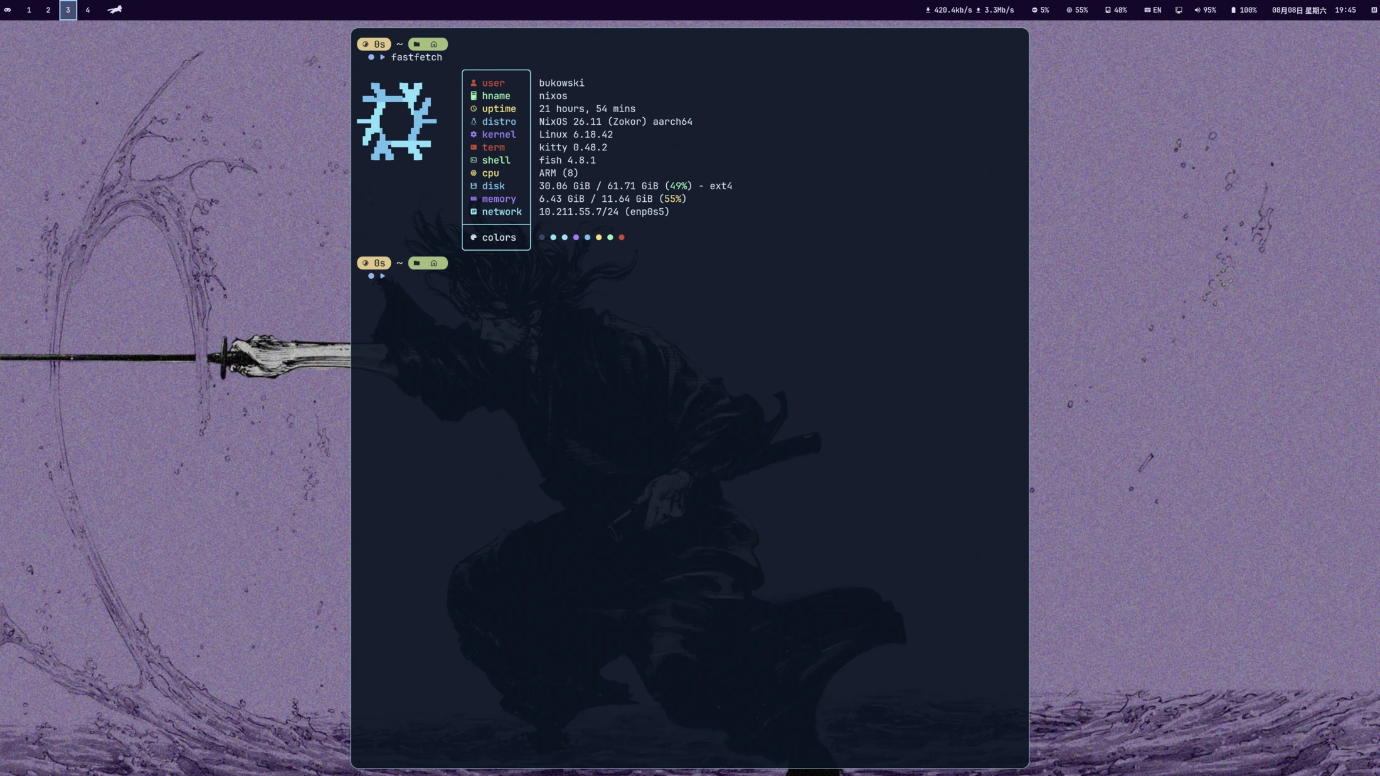Viewport: 1380px width, 776px height.
Task: Click the term icon
Action: (x=474, y=147)
